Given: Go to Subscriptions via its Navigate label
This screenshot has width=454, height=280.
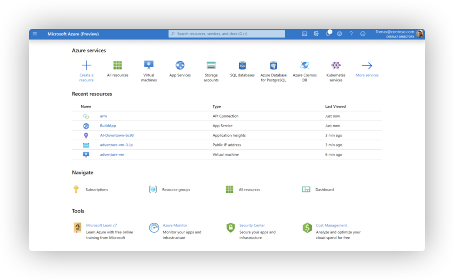Looking at the screenshot, I should point(97,190).
